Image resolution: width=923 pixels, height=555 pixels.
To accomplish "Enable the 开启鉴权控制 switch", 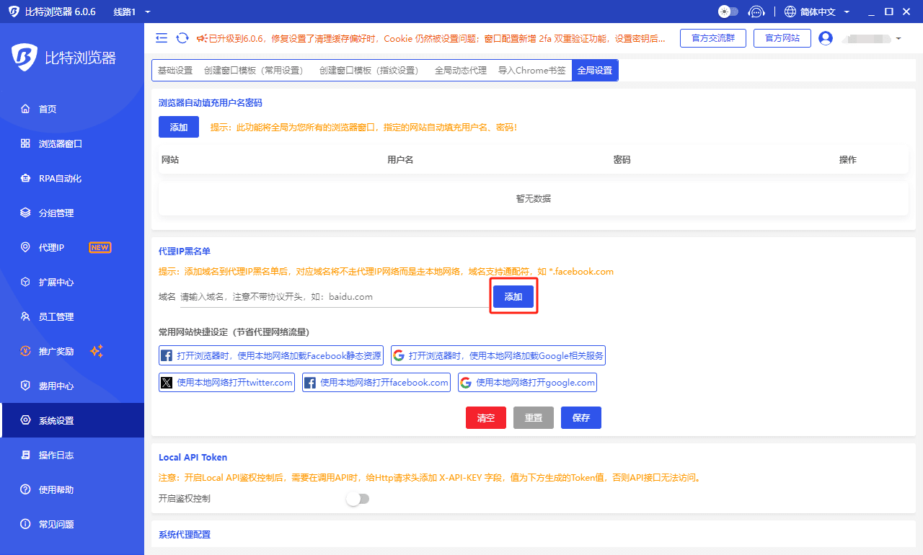I will click(358, 498).
